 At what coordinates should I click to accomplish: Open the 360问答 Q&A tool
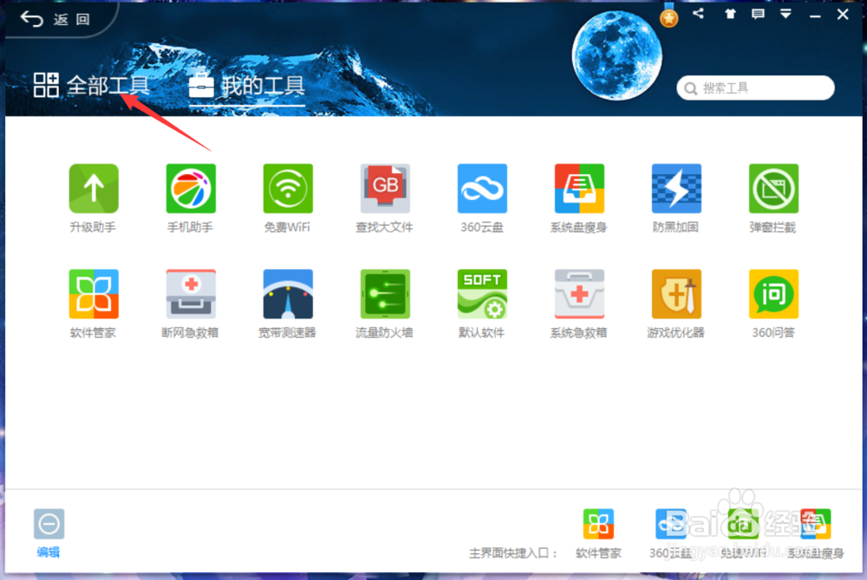[x=773, y=294]
